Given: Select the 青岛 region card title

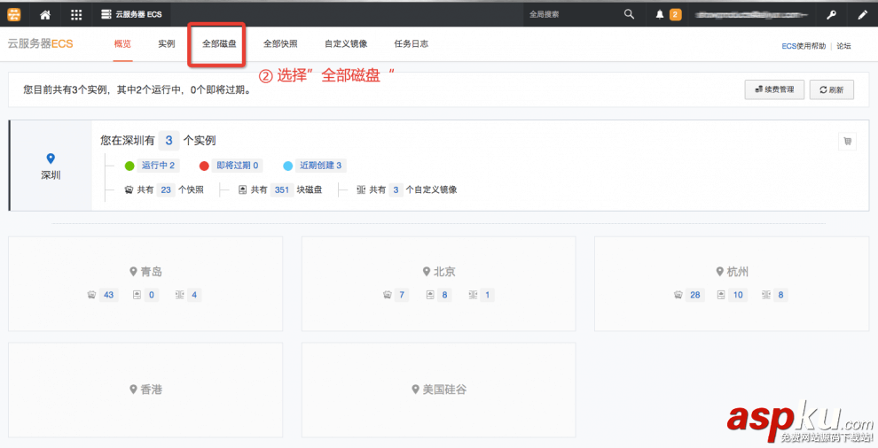Looking at the screenshot, I should 146,272.
